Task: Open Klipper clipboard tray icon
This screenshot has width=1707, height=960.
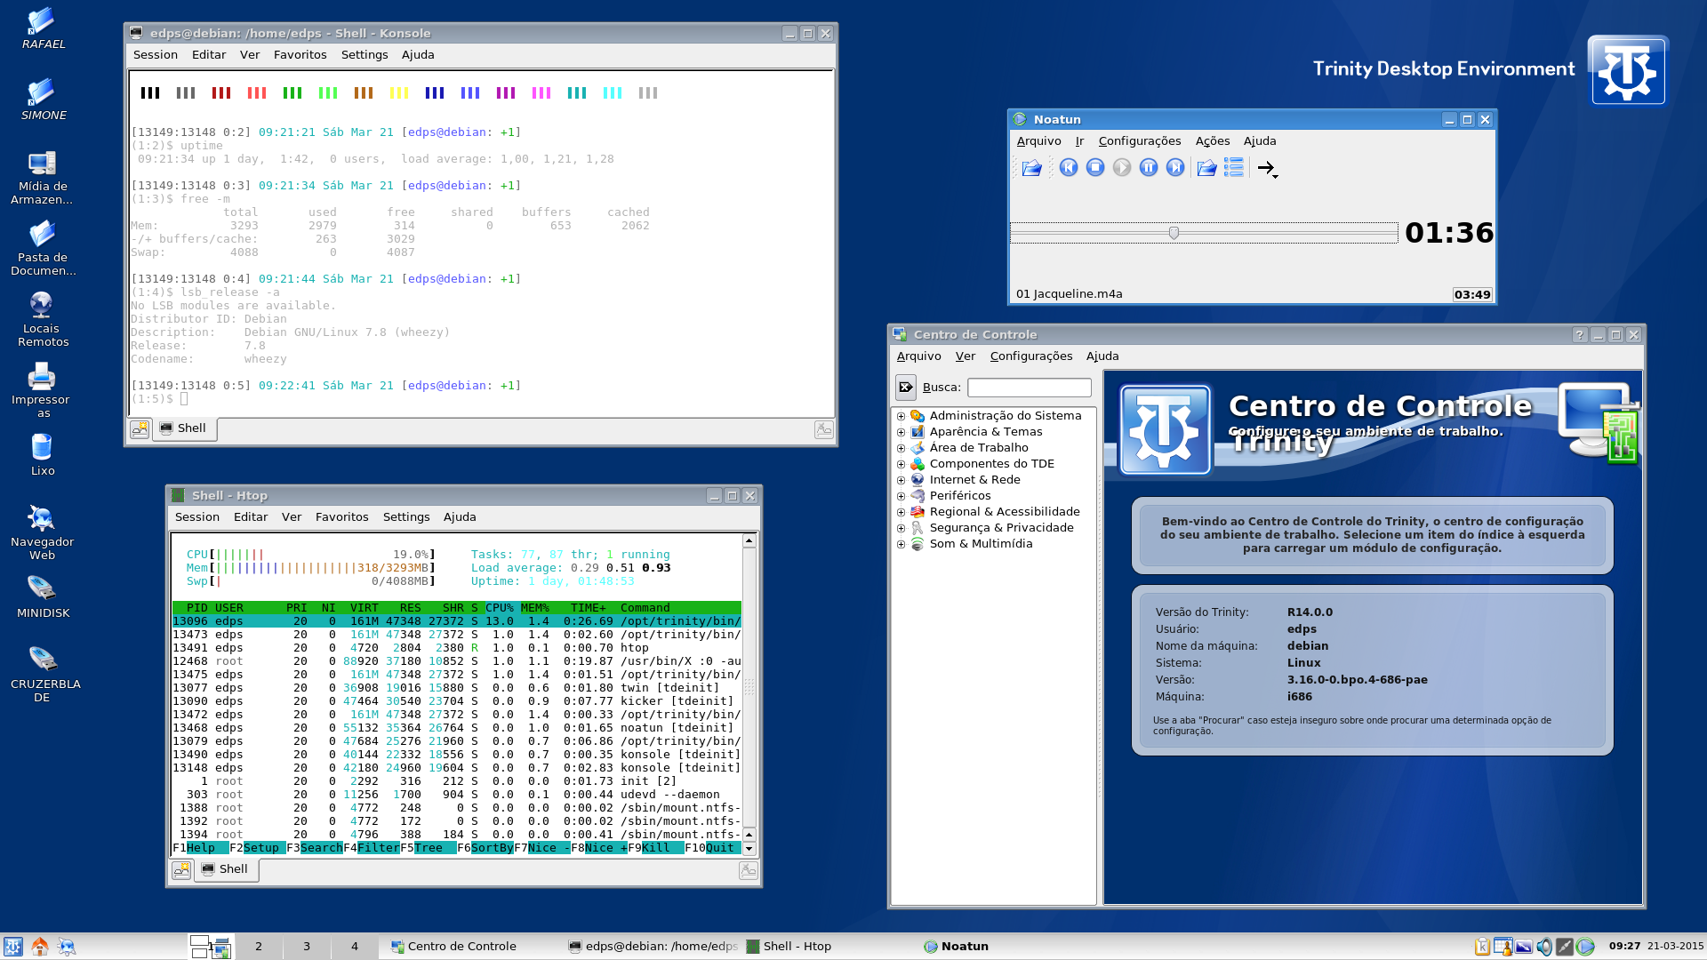Action: click(x=1482, y=947)
